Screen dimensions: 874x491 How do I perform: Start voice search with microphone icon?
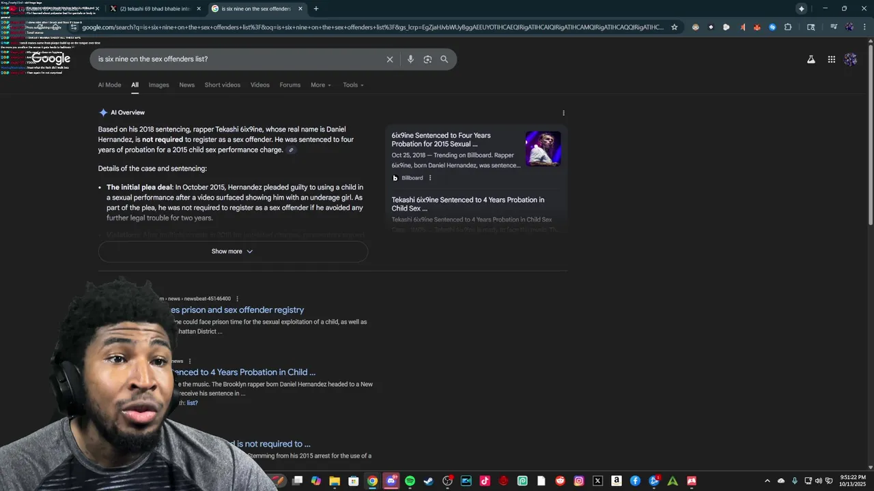(x=410, y=59)
